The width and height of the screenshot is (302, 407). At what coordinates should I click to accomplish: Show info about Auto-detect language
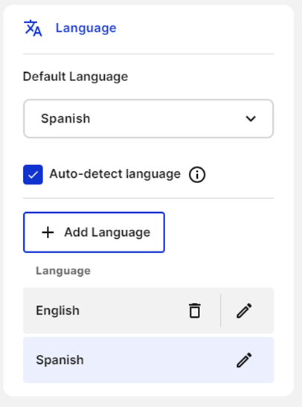197,175
